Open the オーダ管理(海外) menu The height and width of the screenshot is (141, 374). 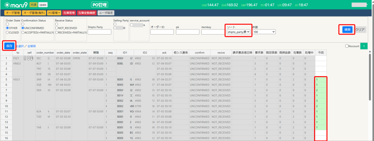click(x=34, y=13)
